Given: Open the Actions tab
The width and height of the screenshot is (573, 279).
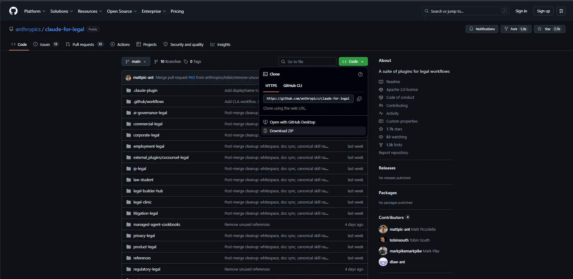Looking at the screenshot, I should [120, 44].
